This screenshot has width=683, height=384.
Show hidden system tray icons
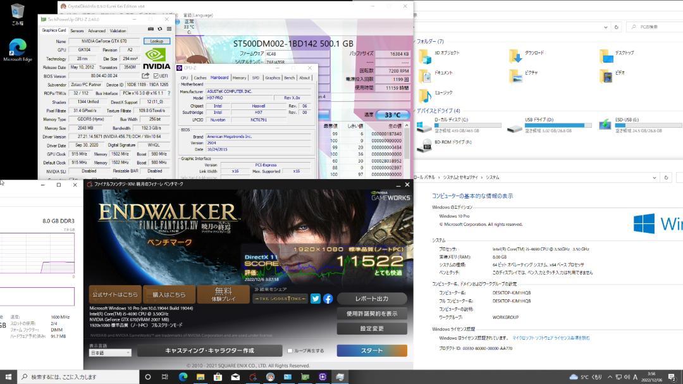pos(610,376)
